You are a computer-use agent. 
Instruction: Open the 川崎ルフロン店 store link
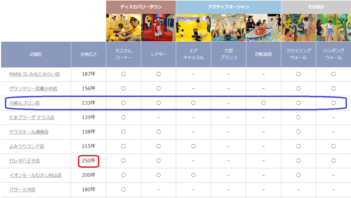coord(24,103)
